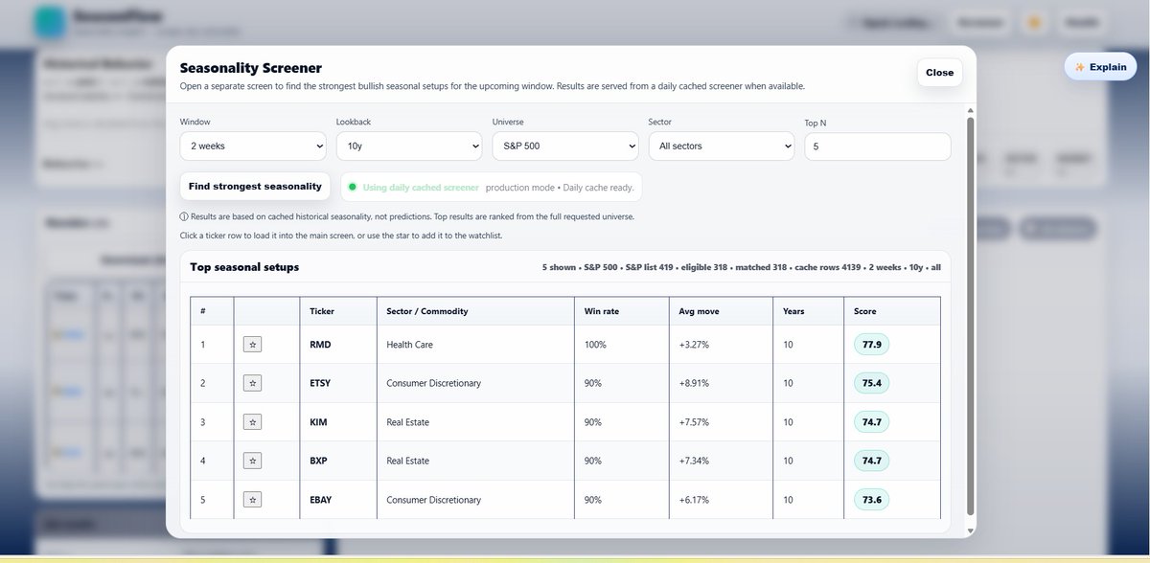Screen dimensions: 1150x563
Task: Load the KIM ticker row
Action: (565, 421)
